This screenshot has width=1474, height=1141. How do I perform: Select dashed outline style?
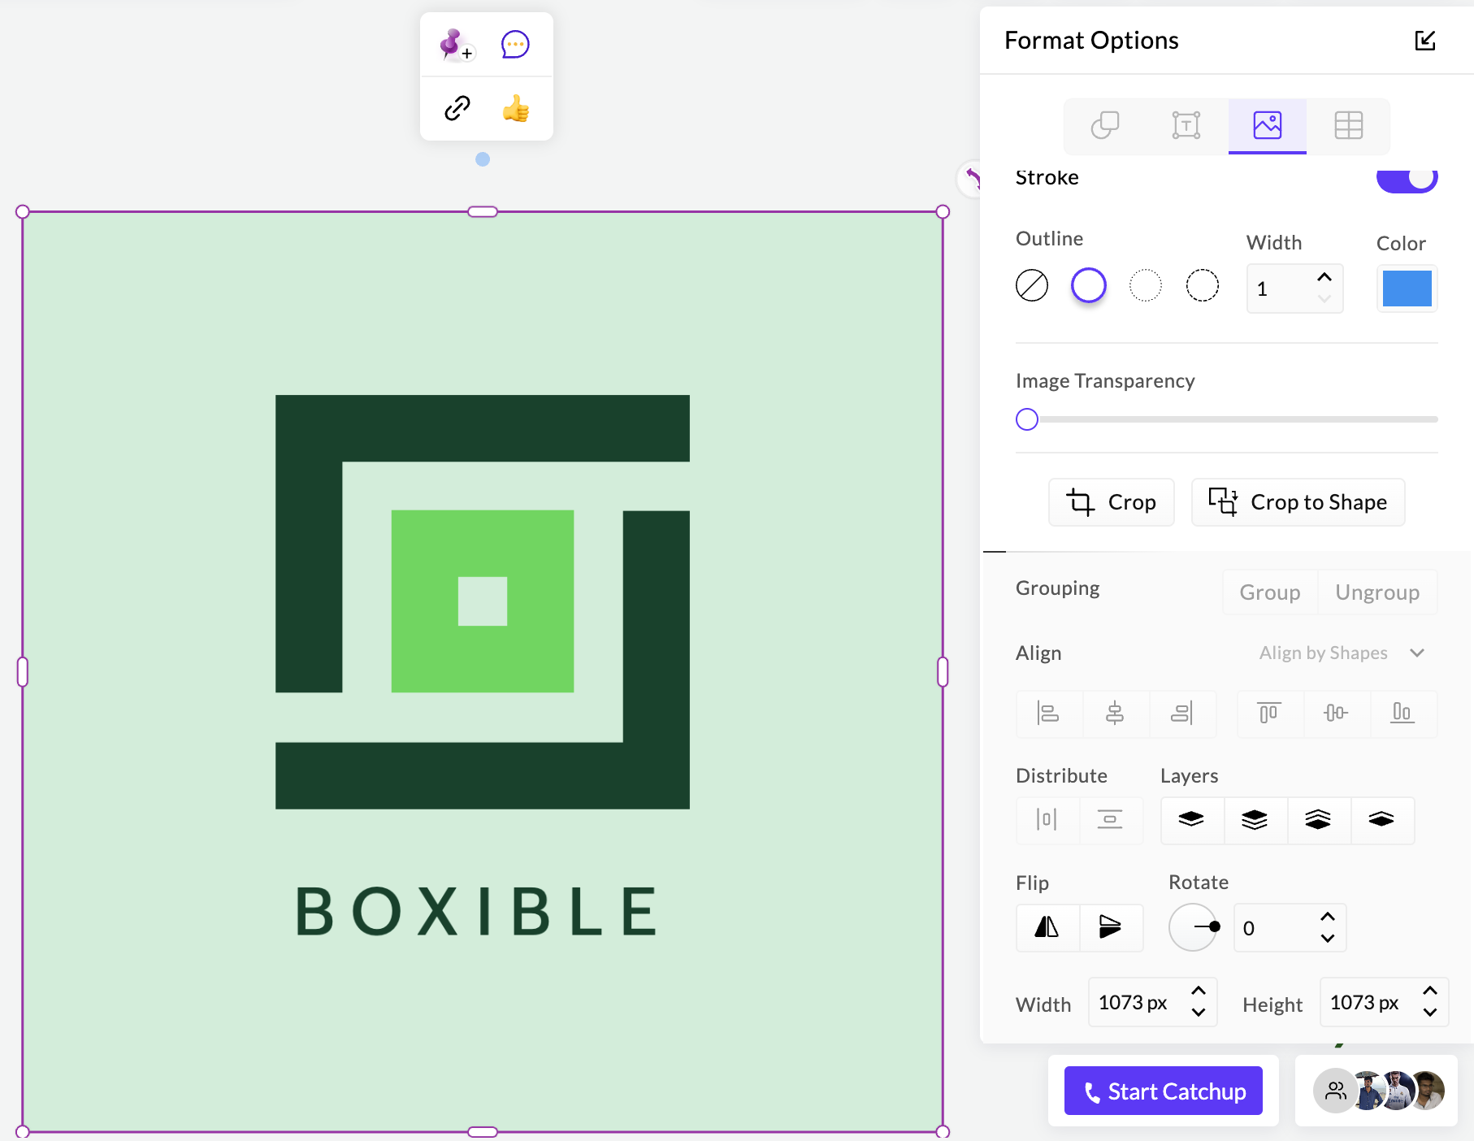[x=1203, y=285]
